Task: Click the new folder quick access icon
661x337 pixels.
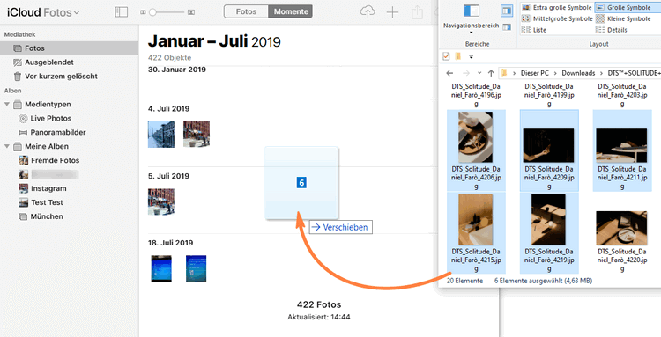Action: pos(458,56)
